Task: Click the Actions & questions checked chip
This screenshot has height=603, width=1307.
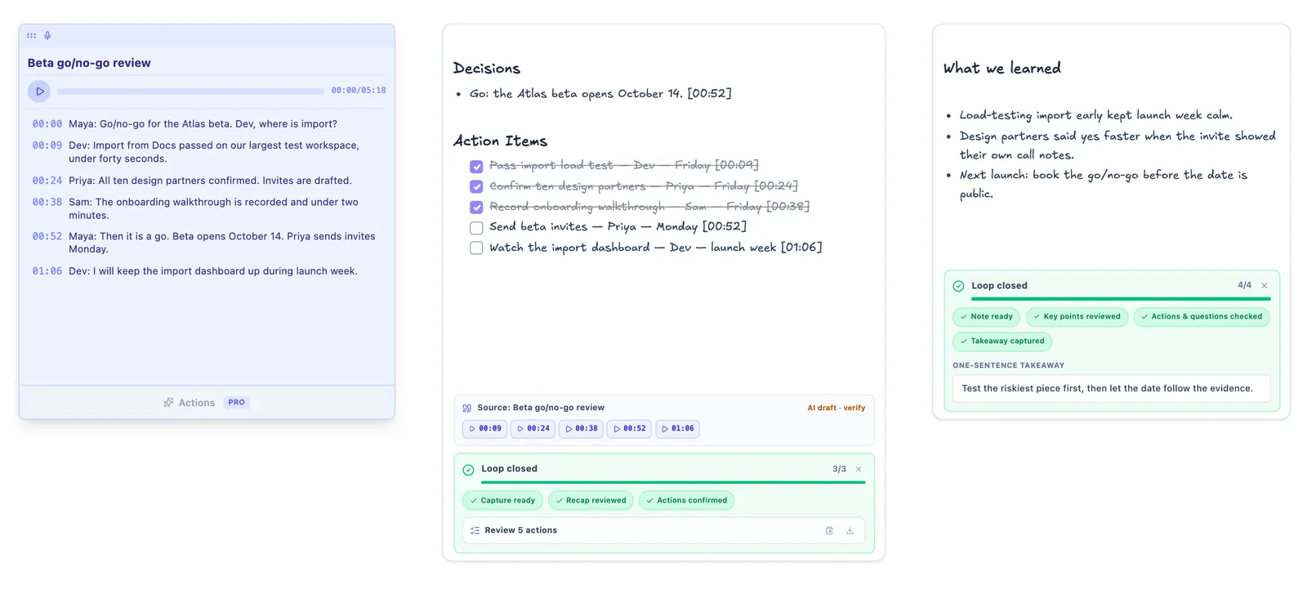Action: pos(1202,317)
